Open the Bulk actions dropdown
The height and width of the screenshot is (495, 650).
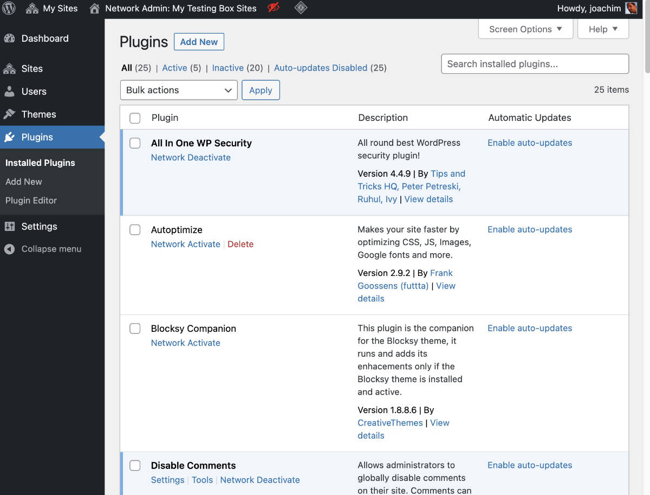[178, 90]
